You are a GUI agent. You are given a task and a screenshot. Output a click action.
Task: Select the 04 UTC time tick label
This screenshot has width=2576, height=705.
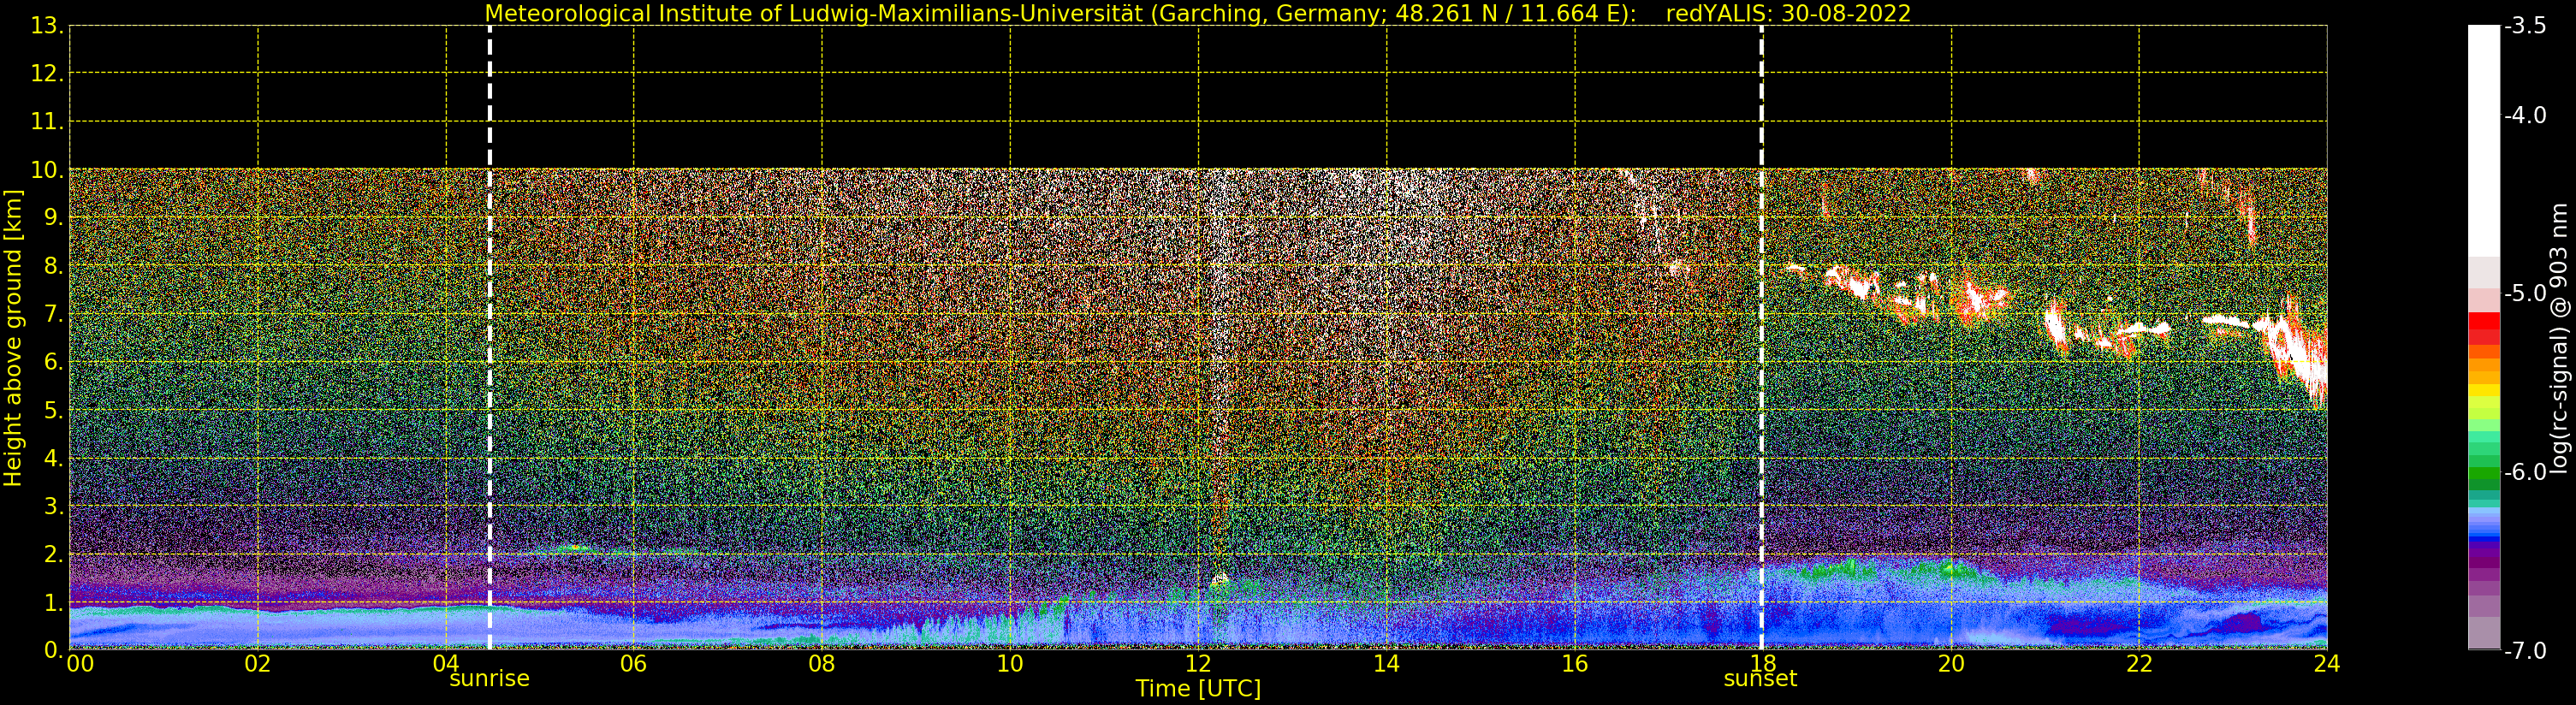pyautogui.click(x=446, y=663)
